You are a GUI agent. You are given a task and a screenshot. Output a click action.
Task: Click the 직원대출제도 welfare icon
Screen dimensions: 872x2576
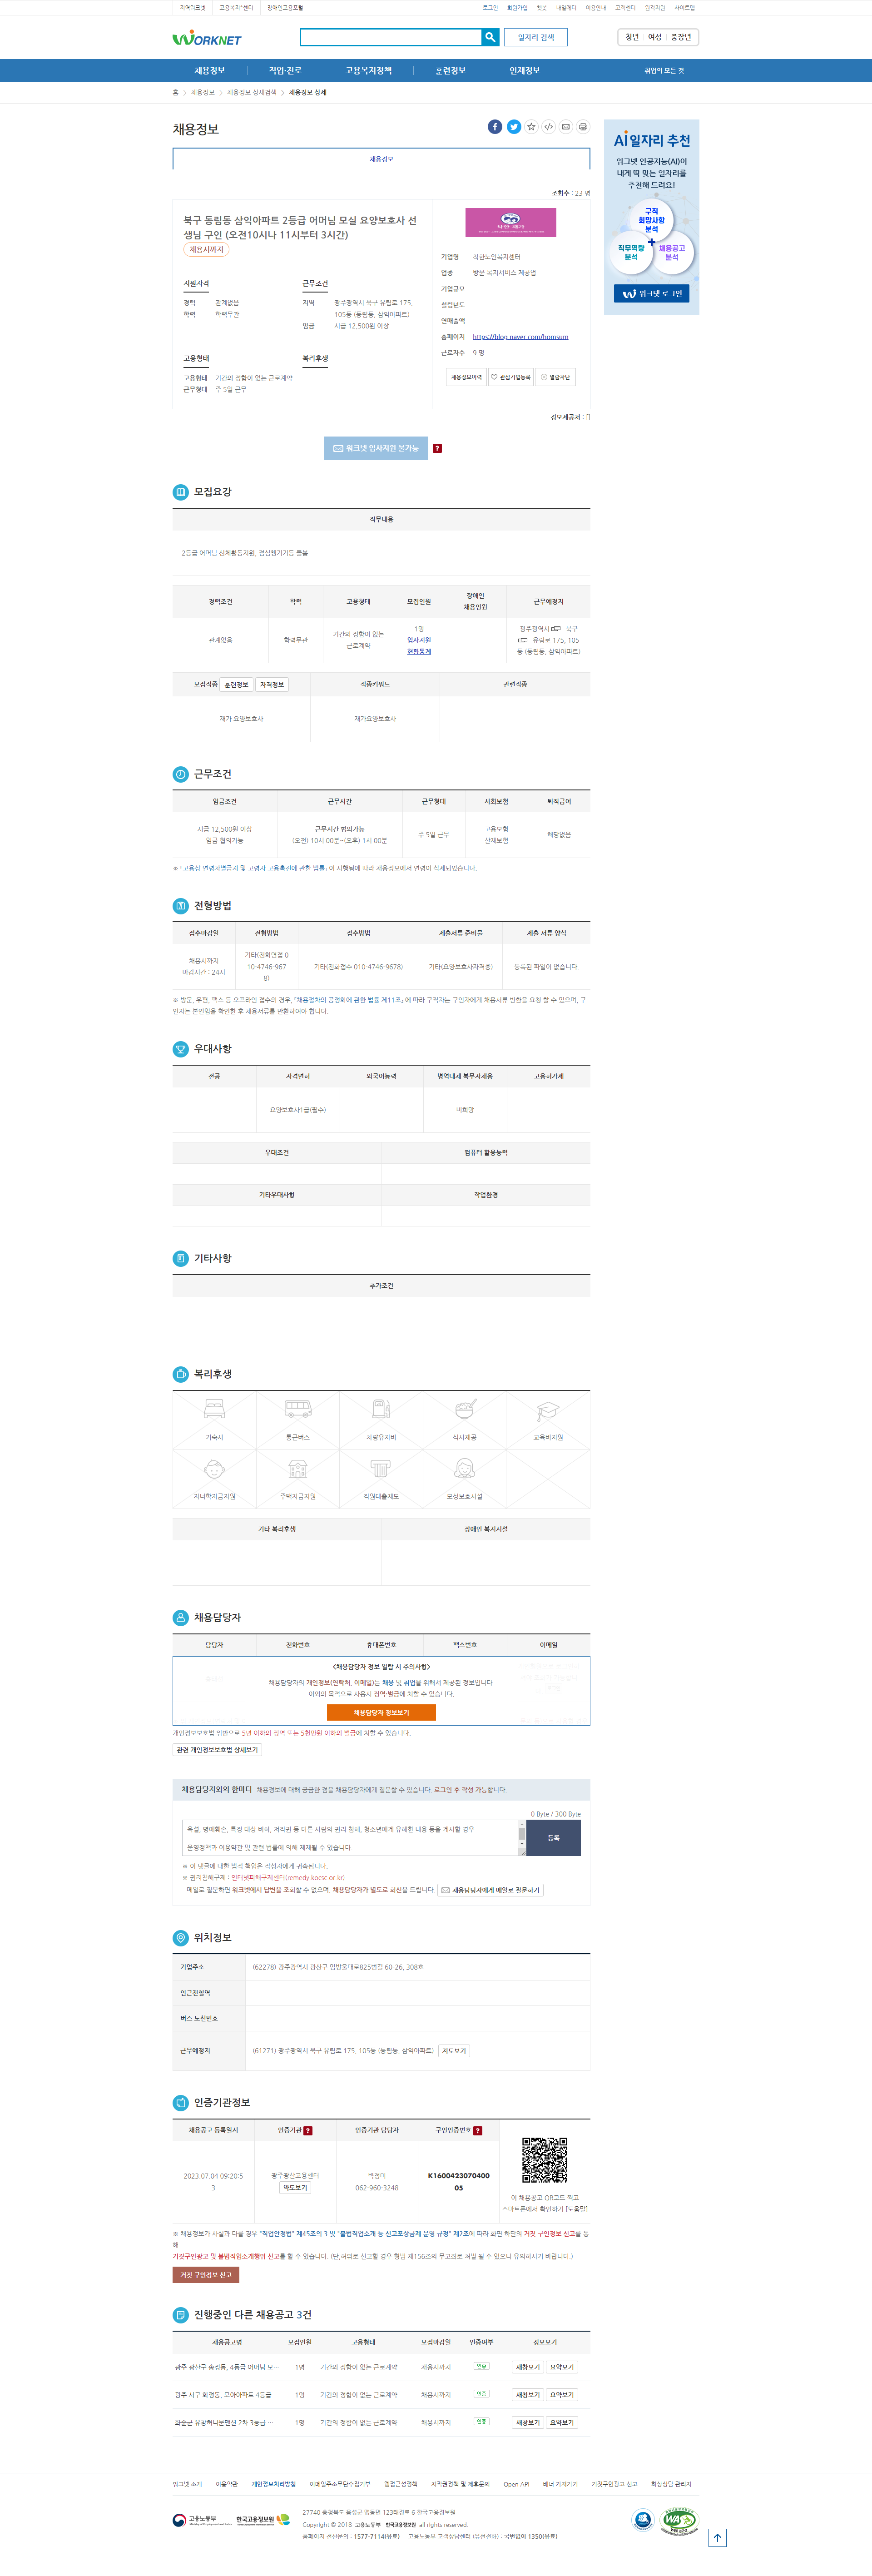[x=381, y=1469]
